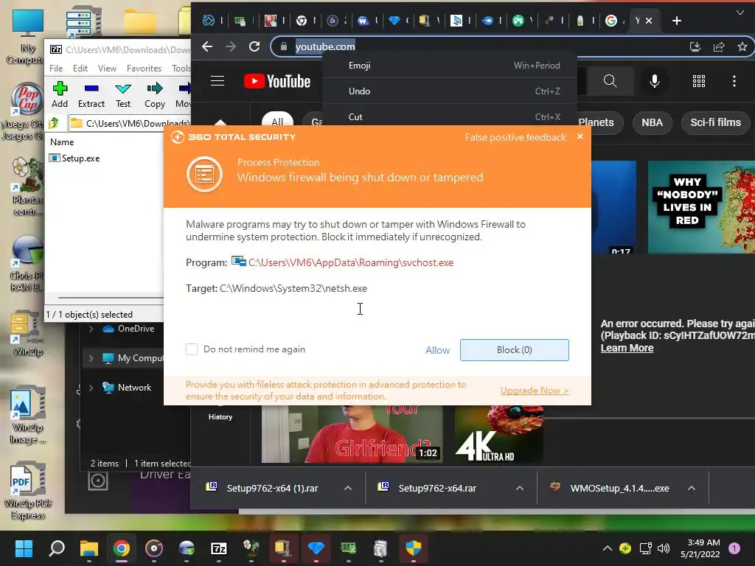The image size is (755, 566).
Task: Open the taskbar clock and date
Action: [700, 548]
